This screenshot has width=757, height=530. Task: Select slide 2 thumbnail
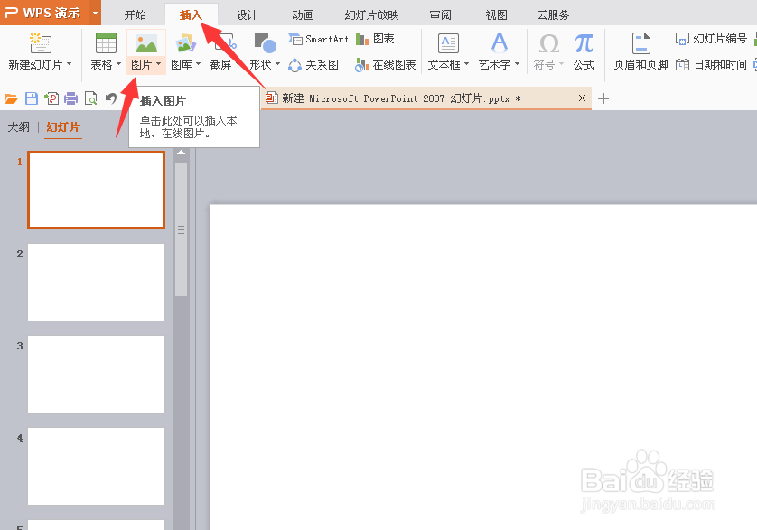click(x=96, y=282)
